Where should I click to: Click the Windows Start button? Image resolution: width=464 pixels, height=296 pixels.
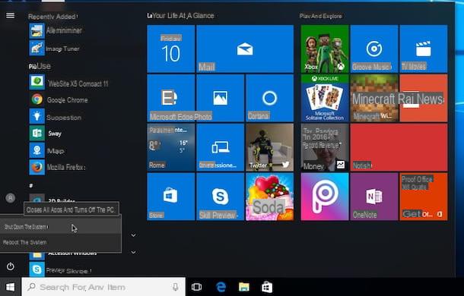(11, 287)
